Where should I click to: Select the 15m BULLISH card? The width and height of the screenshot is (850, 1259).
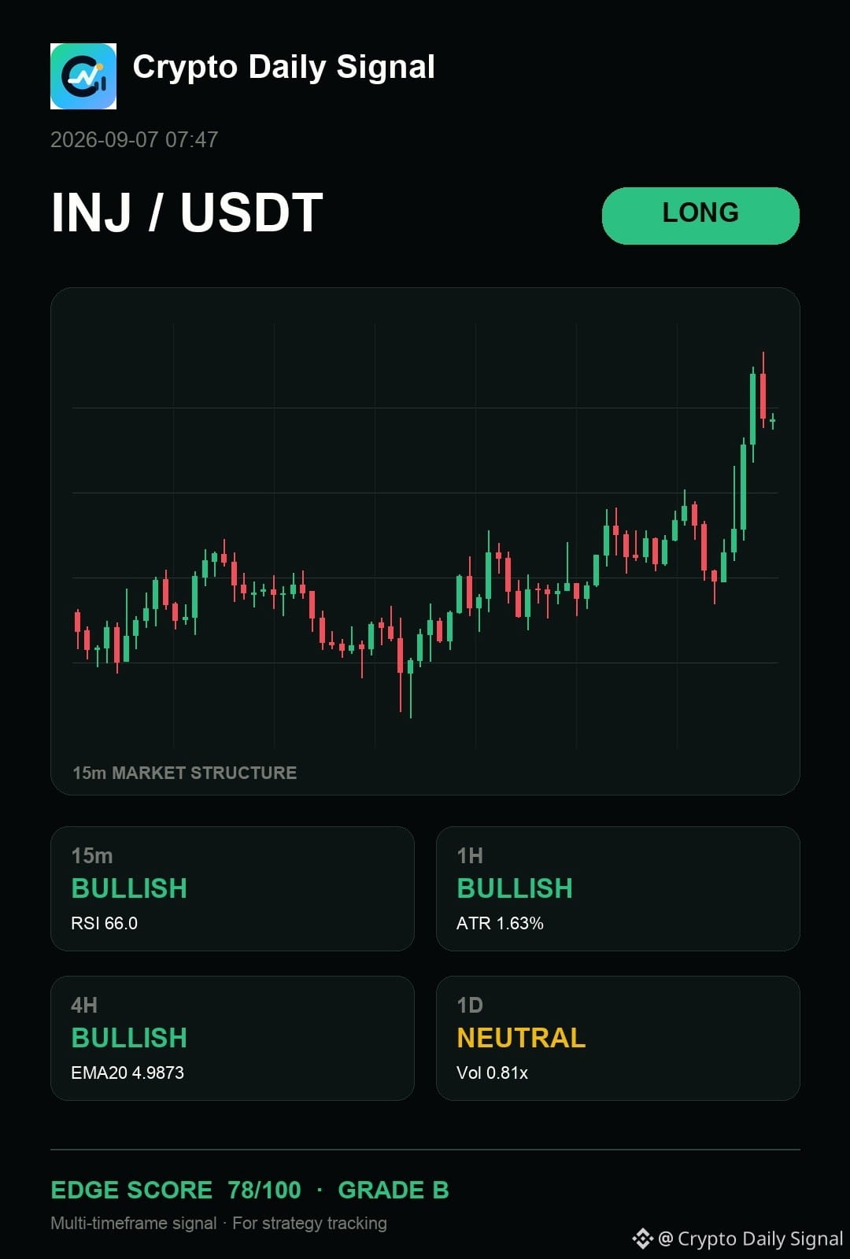point(232,888)
